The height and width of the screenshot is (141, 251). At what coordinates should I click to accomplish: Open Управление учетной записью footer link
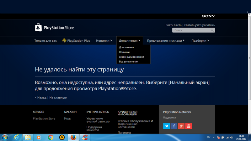click(98, 120)
